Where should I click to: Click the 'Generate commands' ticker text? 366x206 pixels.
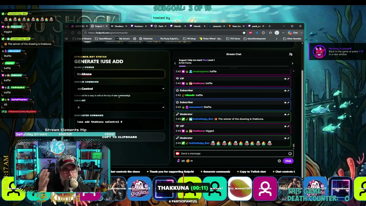(x=216, y=172)
